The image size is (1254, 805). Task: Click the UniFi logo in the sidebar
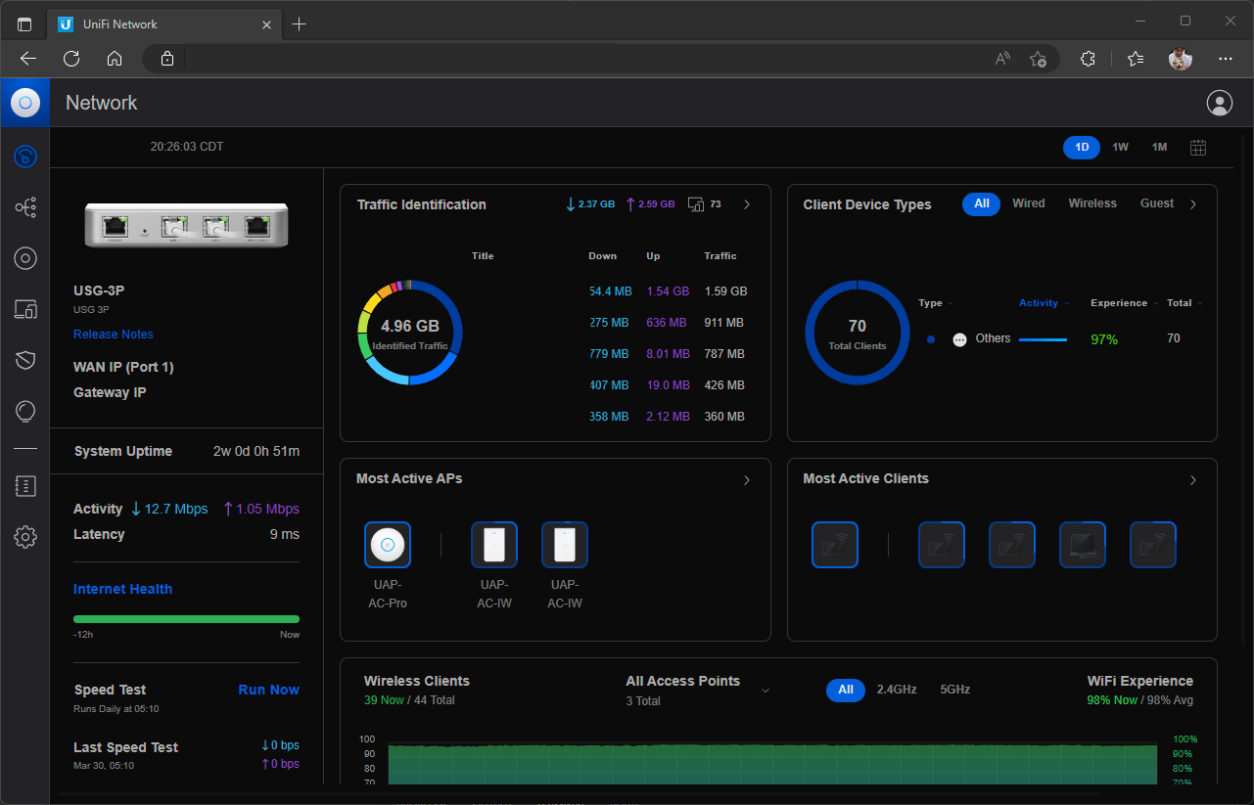(25, 103)
